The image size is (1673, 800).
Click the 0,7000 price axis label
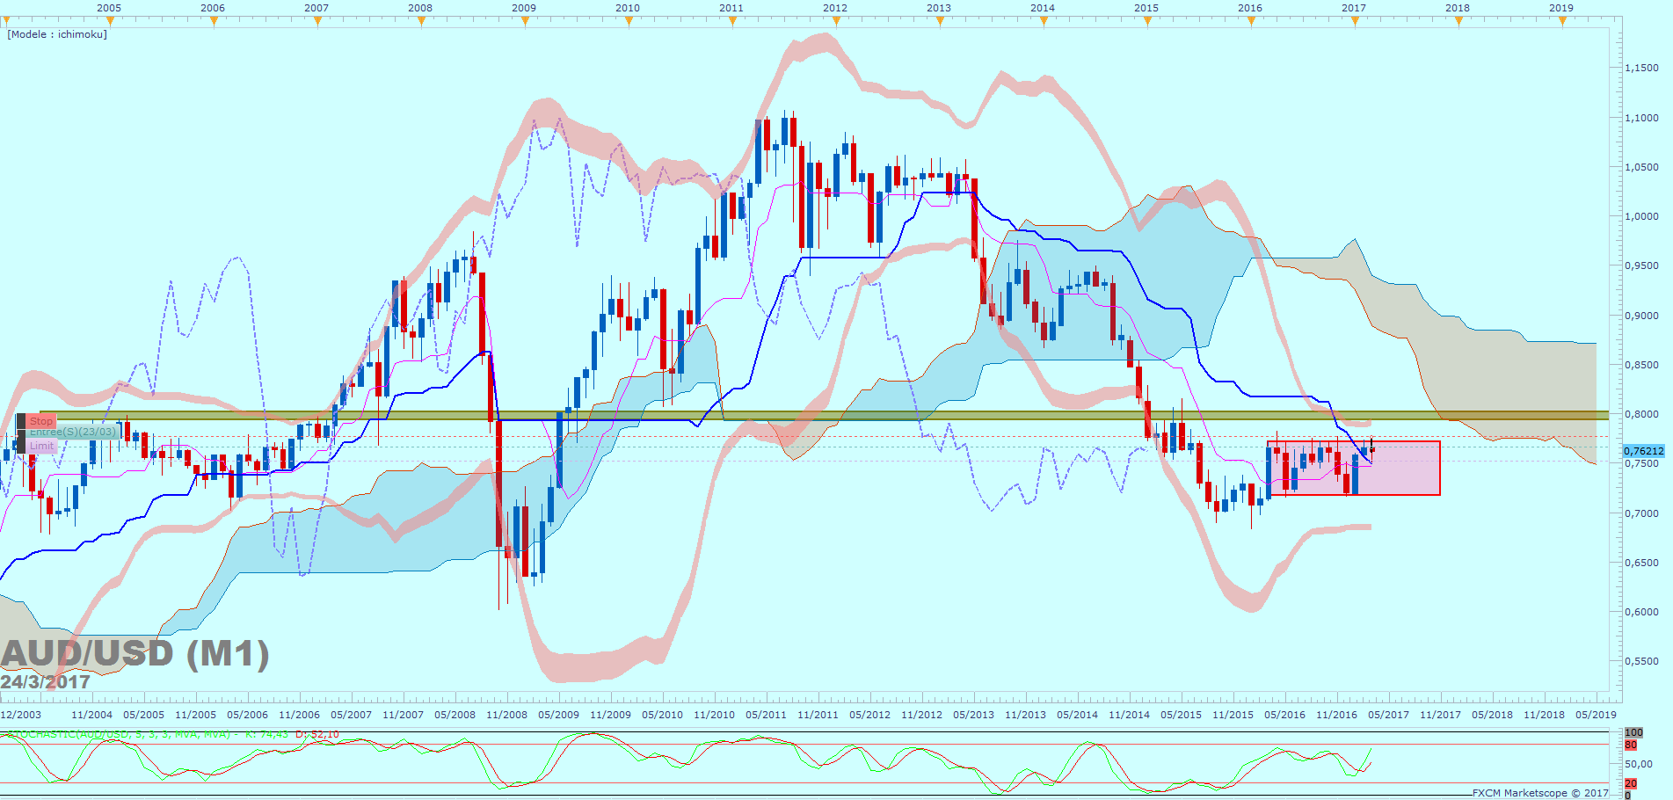click(x=1642, y=513)
